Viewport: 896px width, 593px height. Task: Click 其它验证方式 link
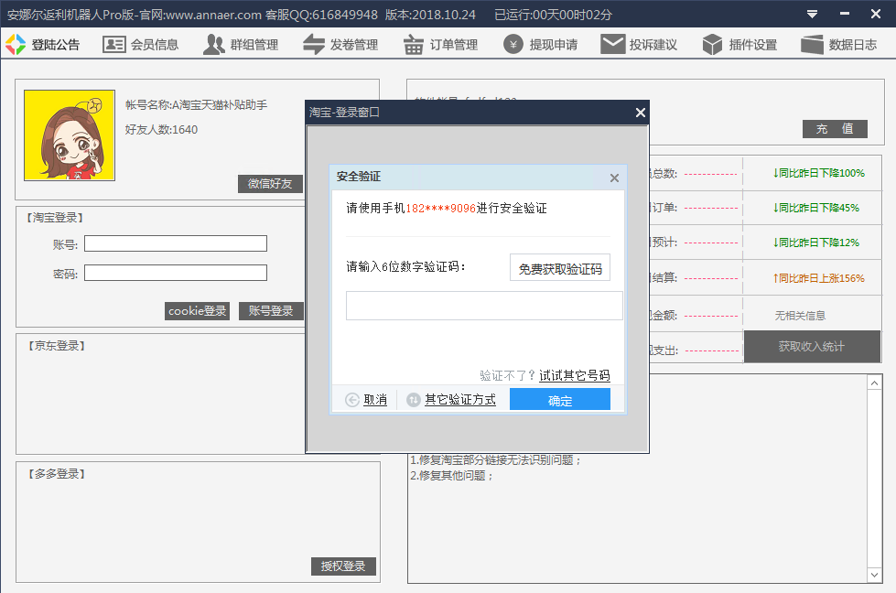pos(460,400)
